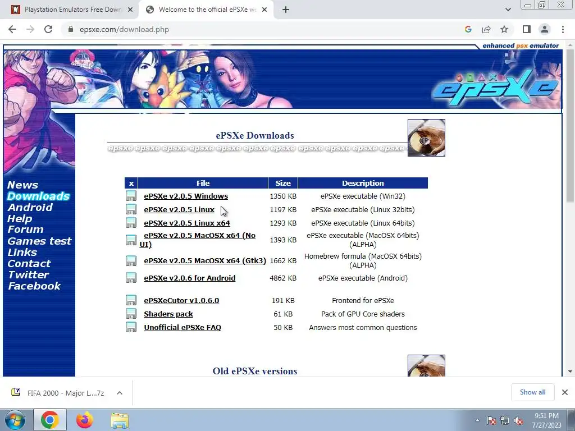Open Chrome's three-dot menu

click(563, 29)
